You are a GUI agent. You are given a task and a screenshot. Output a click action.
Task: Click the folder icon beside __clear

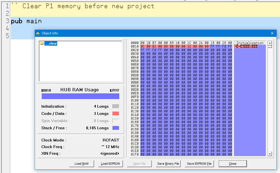[x=42, y=43]
